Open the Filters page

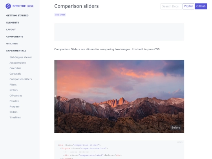click(13, 85)
